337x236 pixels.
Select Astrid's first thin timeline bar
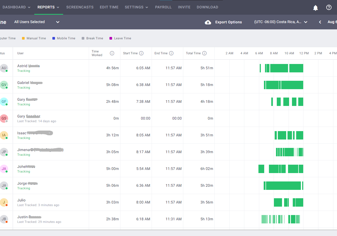[x=260, y=68]
